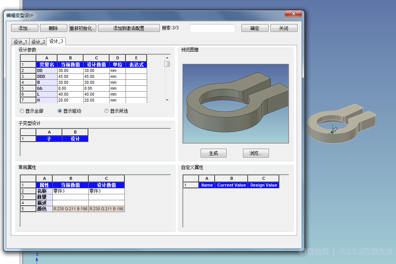Select the 显示全部 radio option
The width and height of the screenshot is (396, 264).
[x=22, y=111]
